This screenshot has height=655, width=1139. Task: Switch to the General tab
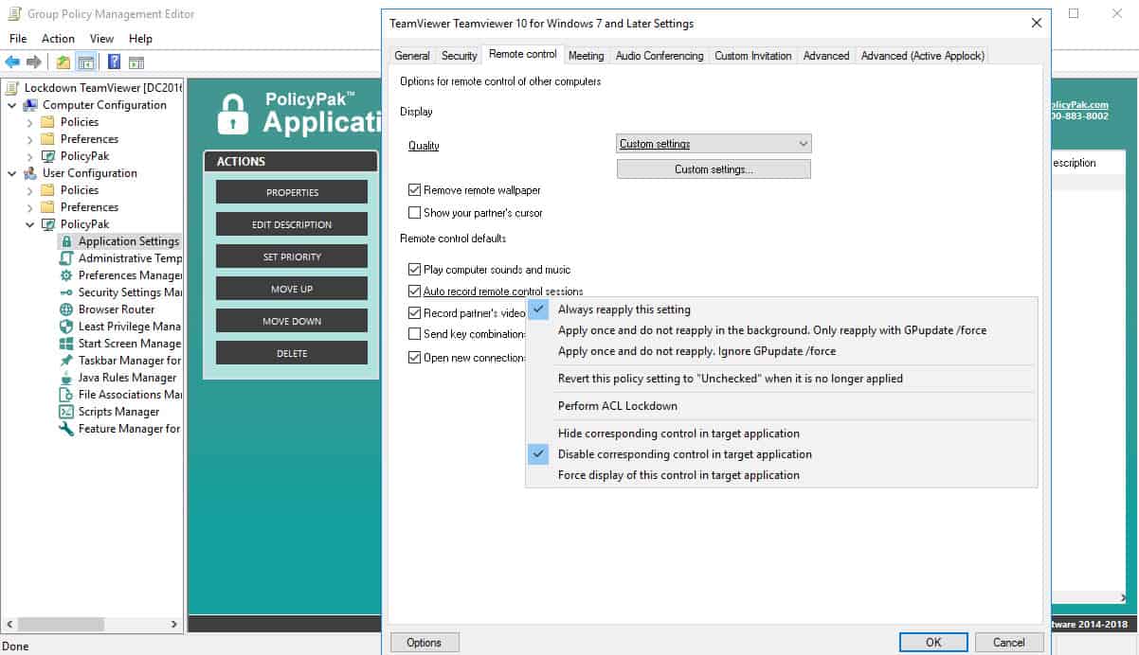pos(412,56)
